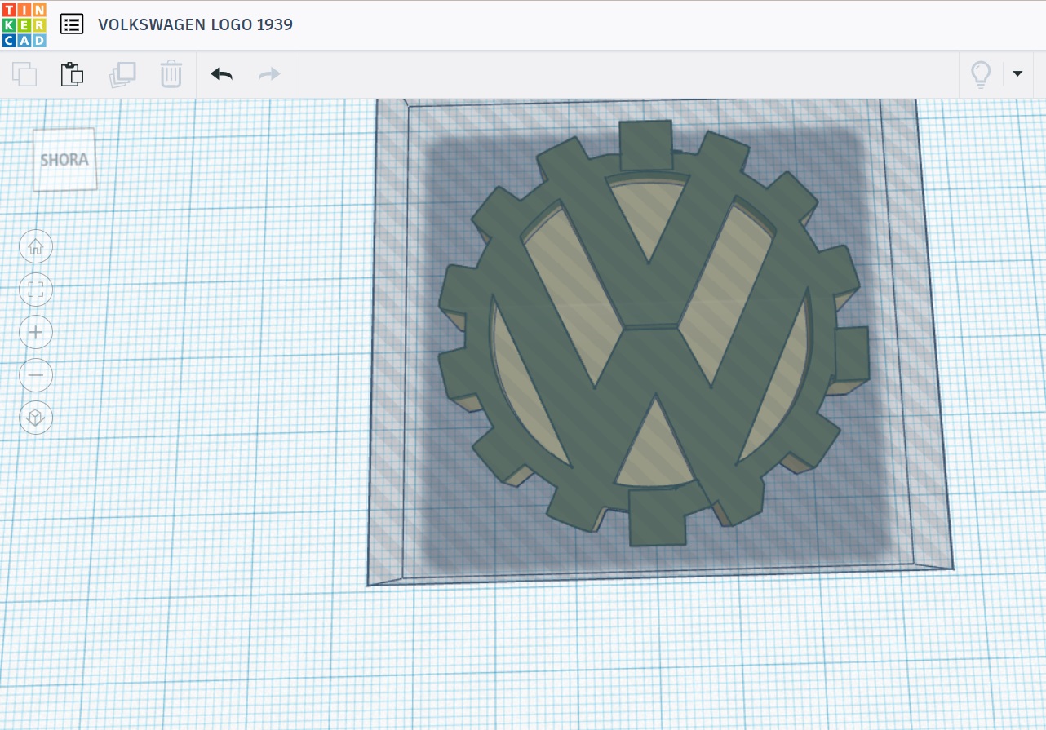Toggle between perspective and orthographic view
The height and width of the screenshot is (730, 1046).
click(x=35, y=418)
